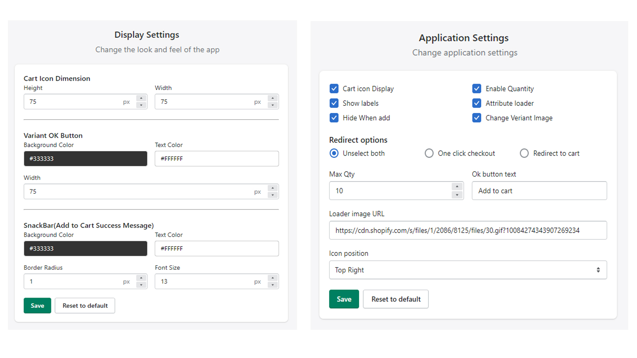Increase SnackBar Font Size value
This screenshot has height=358, width=637.
[x=273, y=278]
